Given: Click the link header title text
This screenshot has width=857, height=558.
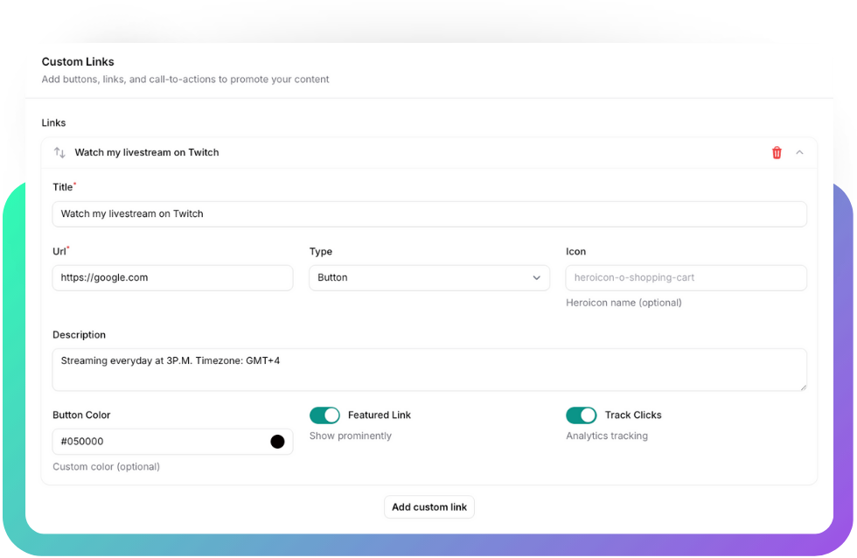Looking at the screenshot, I should click(x=147, y=152).
